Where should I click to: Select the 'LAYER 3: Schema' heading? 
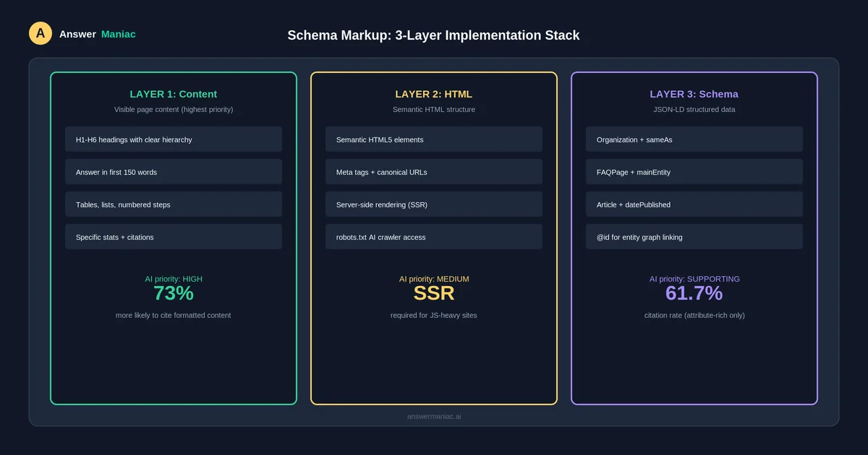pyautogui.click(x=694, y=94)
